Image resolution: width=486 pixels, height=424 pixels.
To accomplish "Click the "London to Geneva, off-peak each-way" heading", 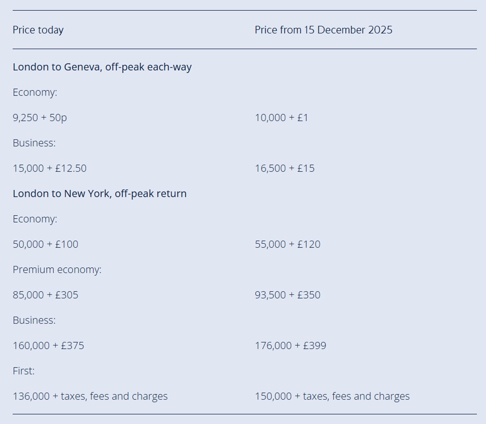I will tap(102, 67).
